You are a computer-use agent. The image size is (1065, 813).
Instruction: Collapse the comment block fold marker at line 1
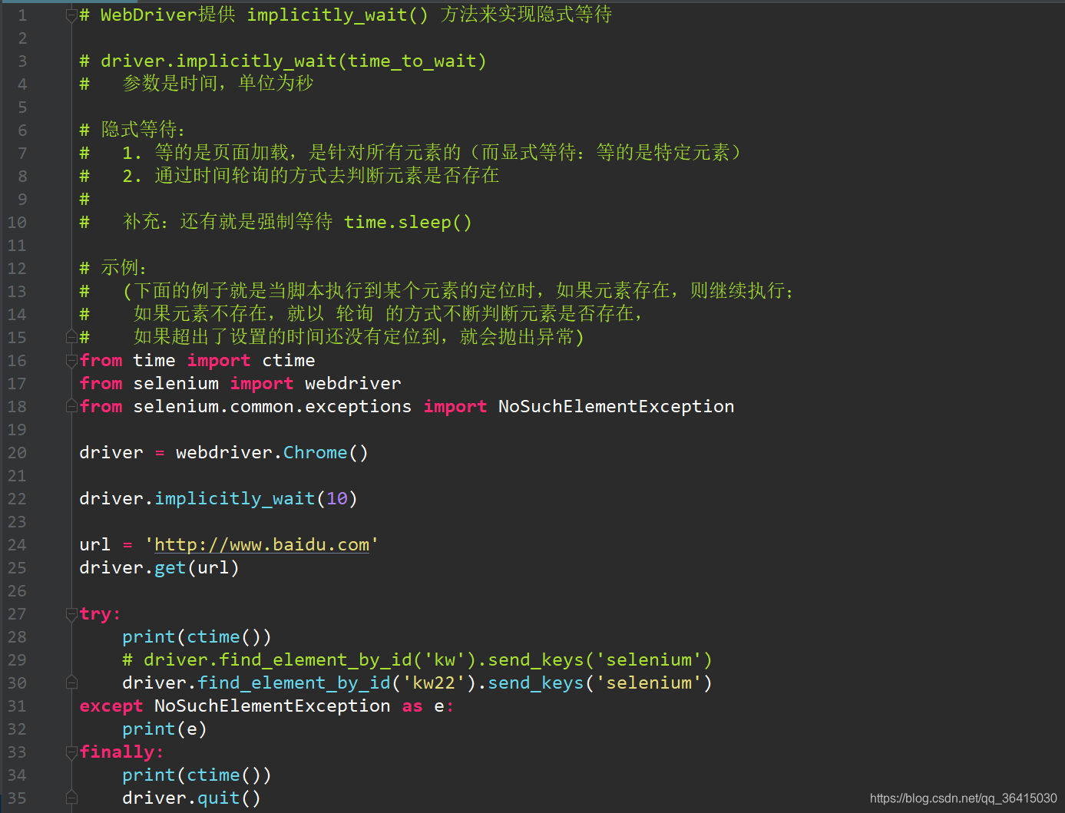click(71, 15)
